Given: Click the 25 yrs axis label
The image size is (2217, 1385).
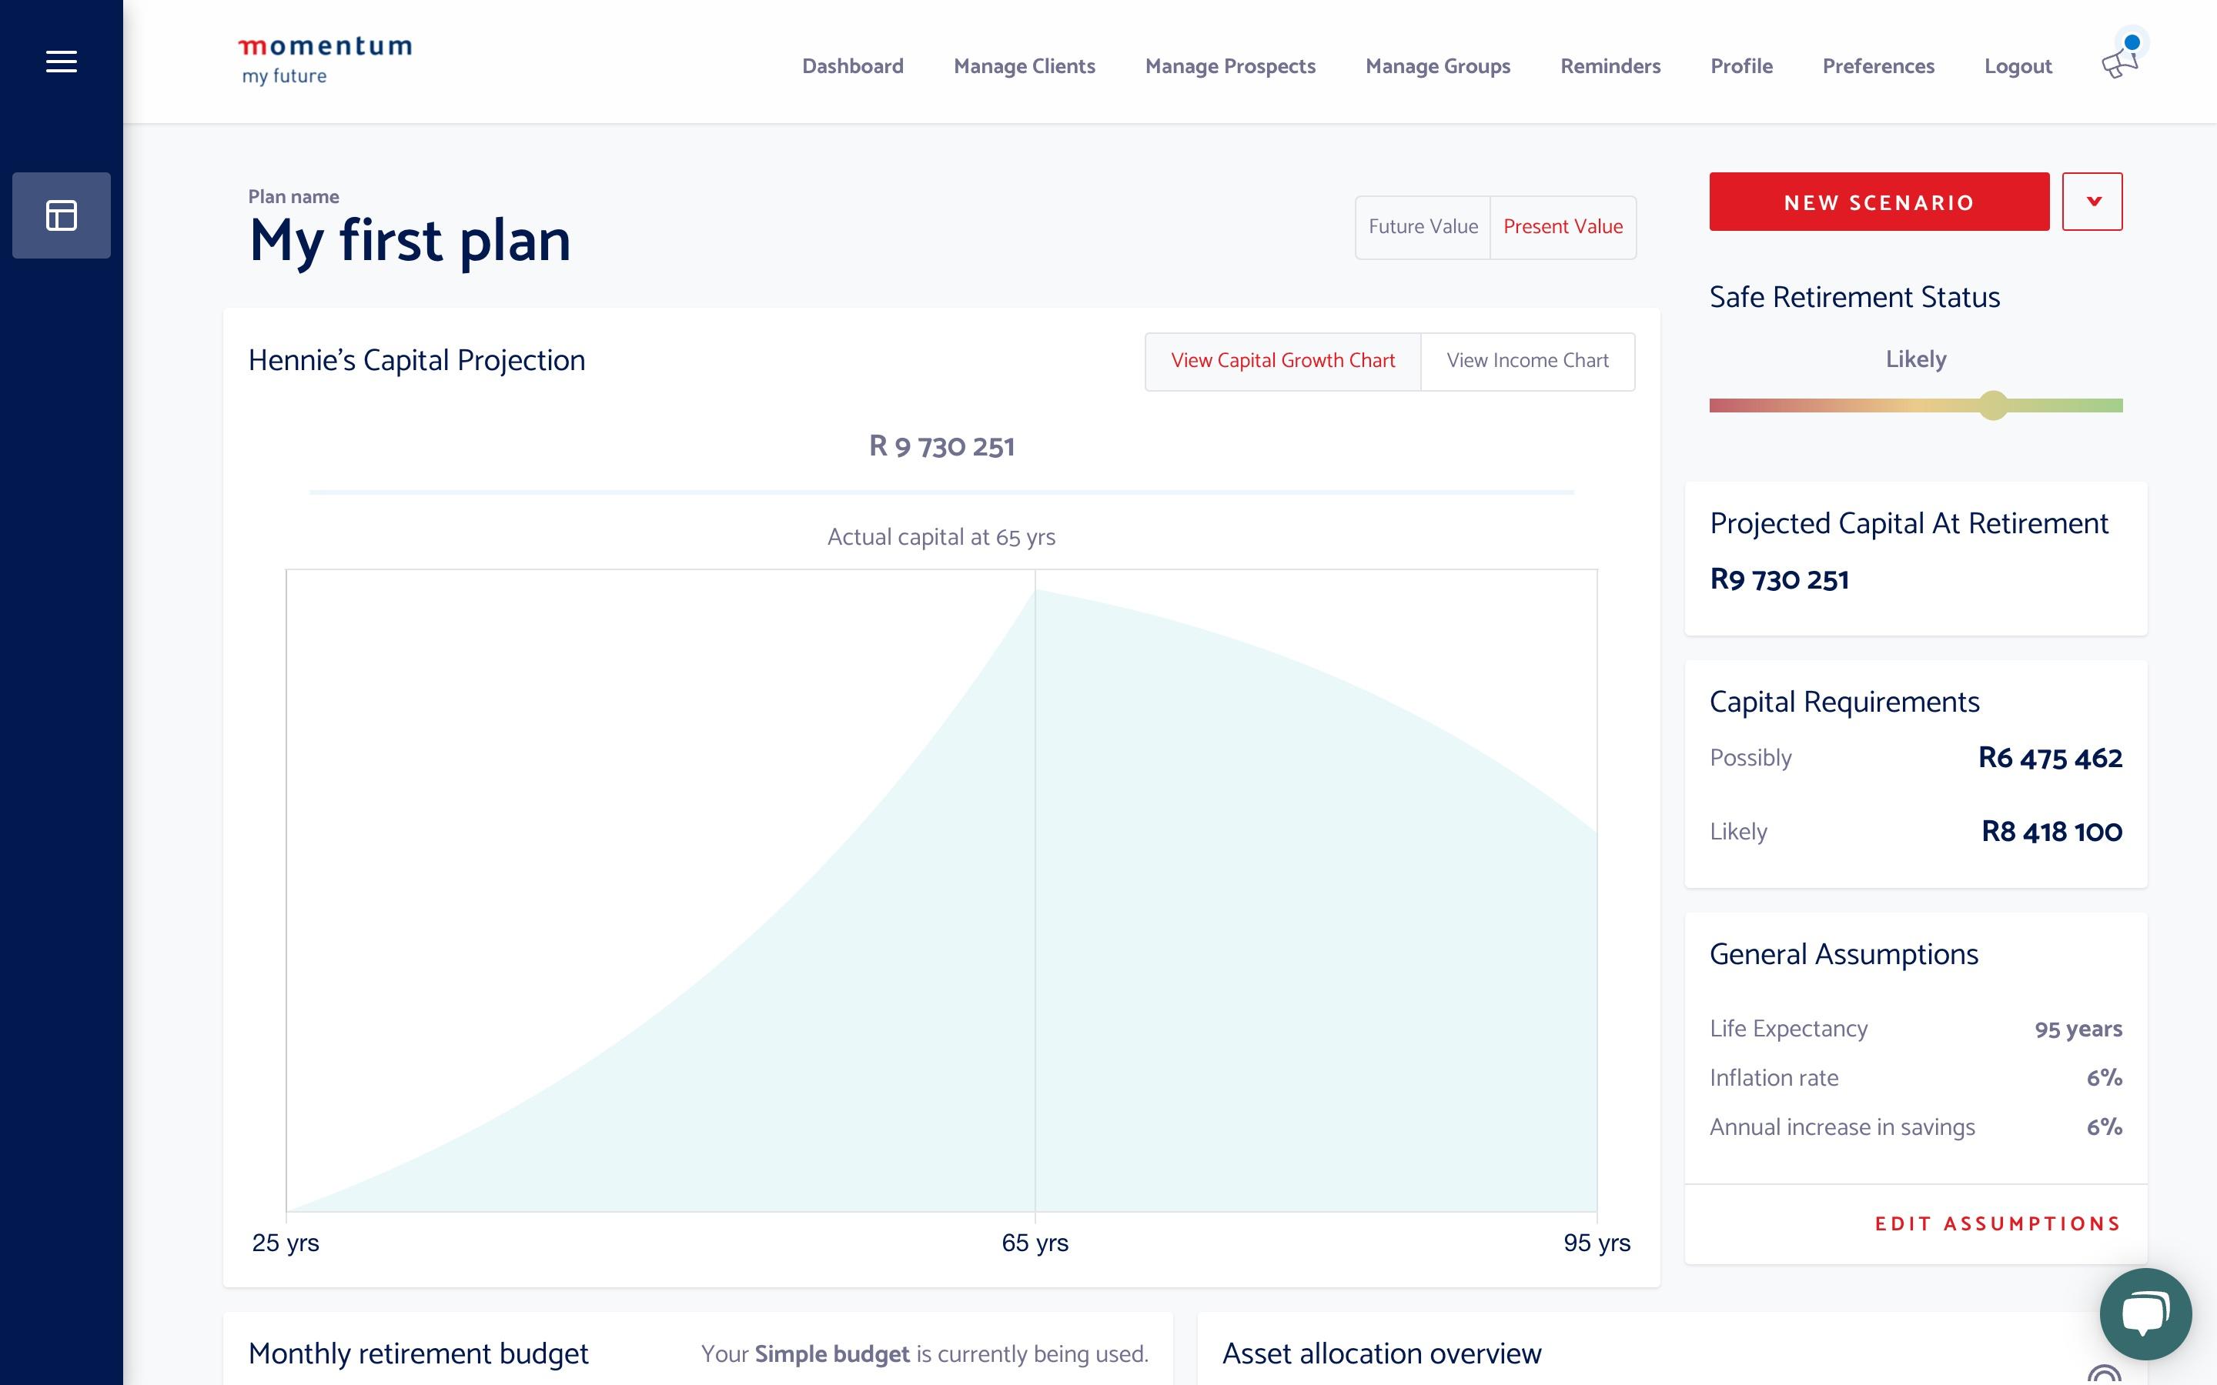Looking at the screenshot, I should click(286, 1243).
